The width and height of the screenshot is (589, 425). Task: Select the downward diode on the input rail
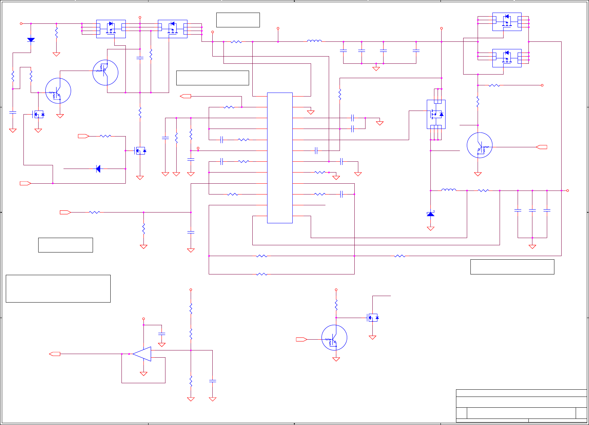click(x=31, y=40)
